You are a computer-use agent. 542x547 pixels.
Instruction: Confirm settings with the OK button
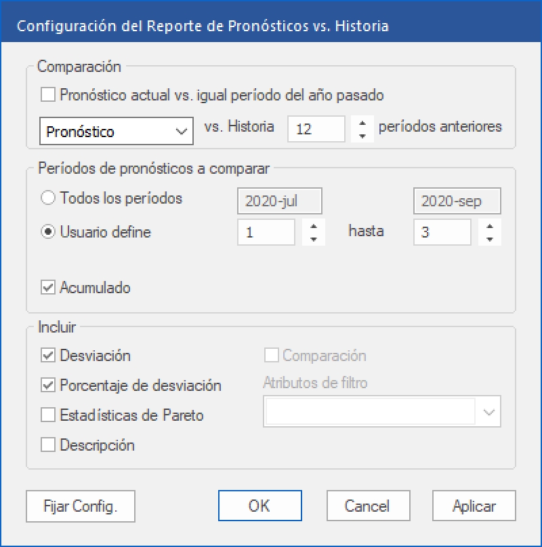(x=259, y=506)
